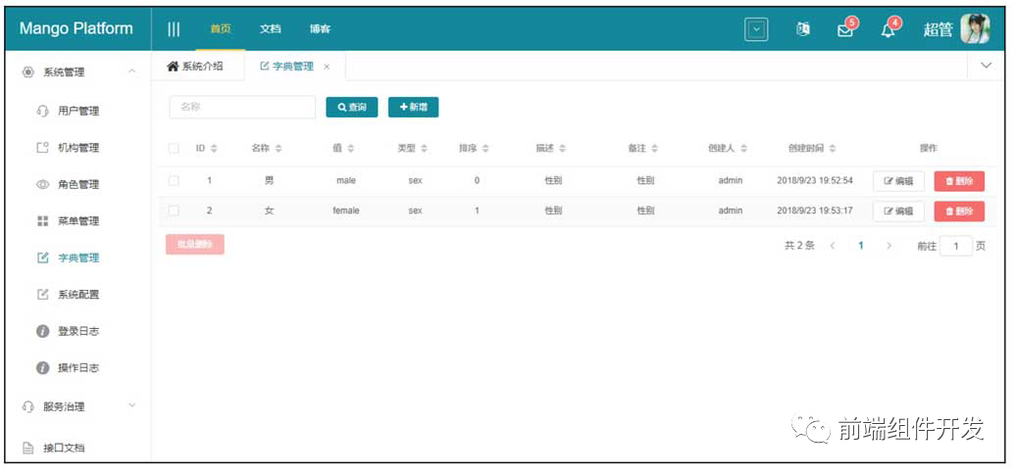Click the user avatar picture
The width and height of the screenshot is (1017, 473).
tap(975, 29)
